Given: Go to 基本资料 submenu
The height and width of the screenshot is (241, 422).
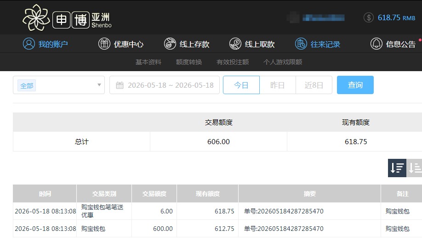Looking at the screenshot, I should click(148, 62).
